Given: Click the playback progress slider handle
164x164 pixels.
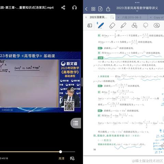Looking at the screenshot, I should 60,152.
